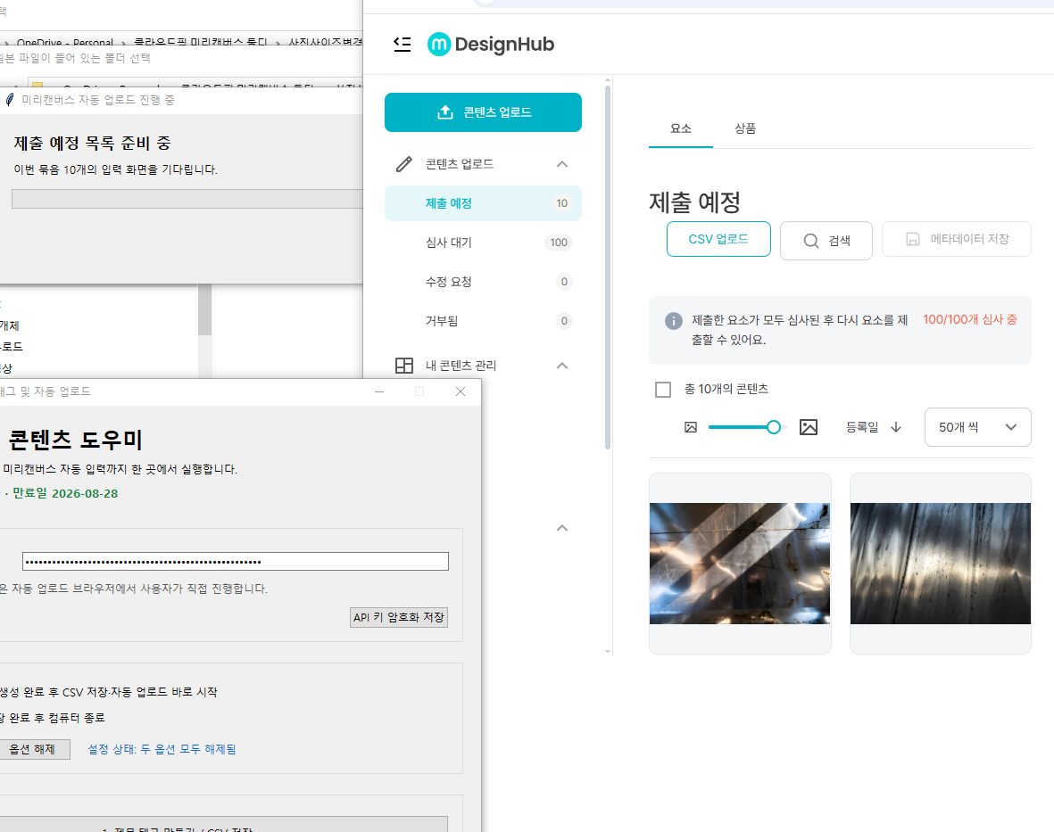This screenshot has width=1054, height=832.
Task: Click the 메타데이터 저장 button
Action: pyautogui.click(x=957, y=239)
